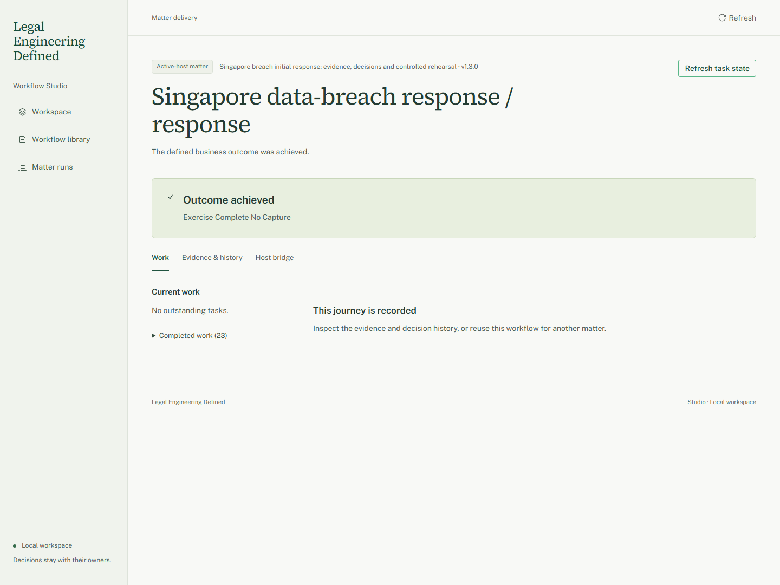
Task: Click the Current work heading
Action: [175, 292]
